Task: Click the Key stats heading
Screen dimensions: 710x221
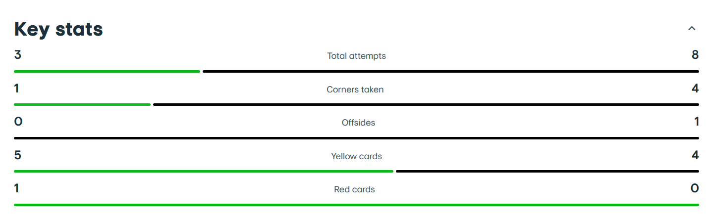Action: (x=58, y=30)
